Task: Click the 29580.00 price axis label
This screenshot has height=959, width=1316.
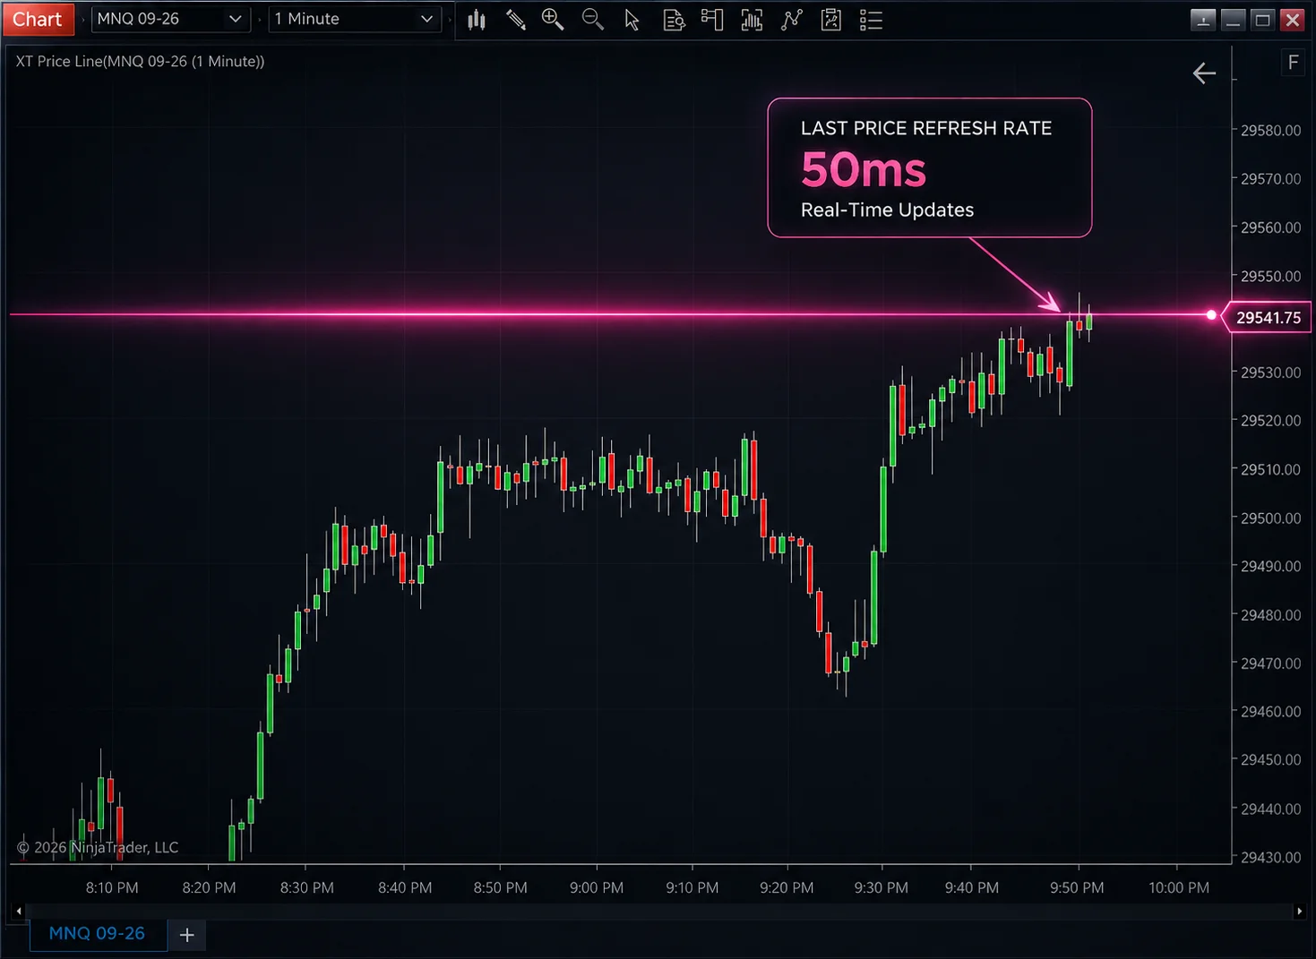Action: tap(1270, 130)
